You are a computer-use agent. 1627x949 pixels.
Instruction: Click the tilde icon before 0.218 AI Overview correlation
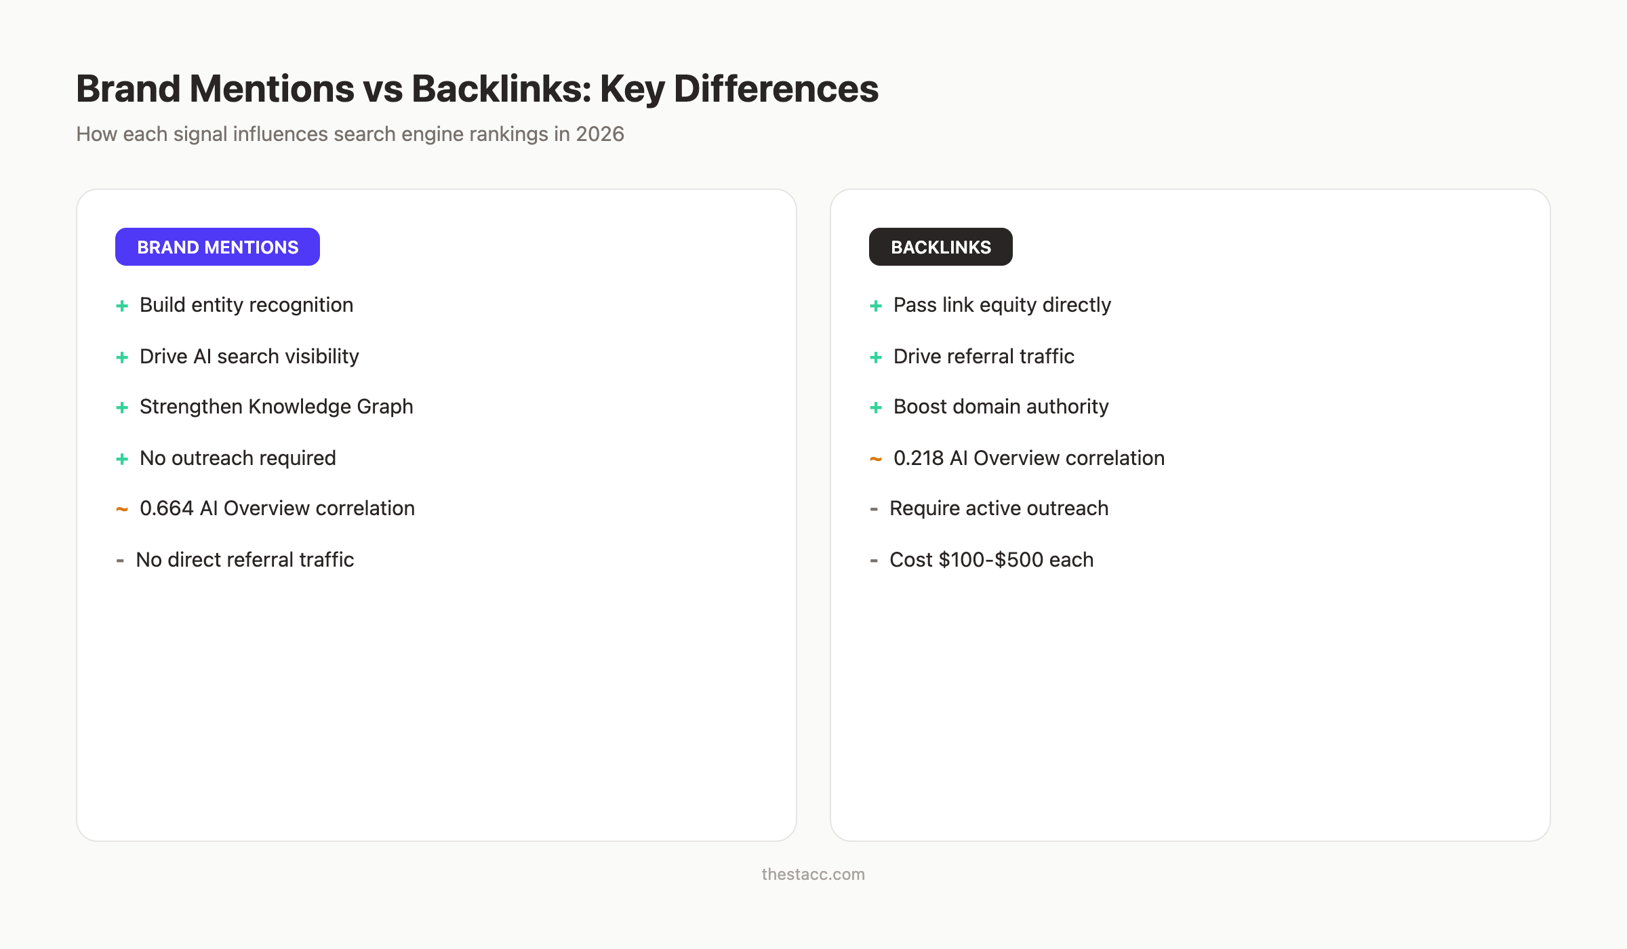tap(876, 458)
